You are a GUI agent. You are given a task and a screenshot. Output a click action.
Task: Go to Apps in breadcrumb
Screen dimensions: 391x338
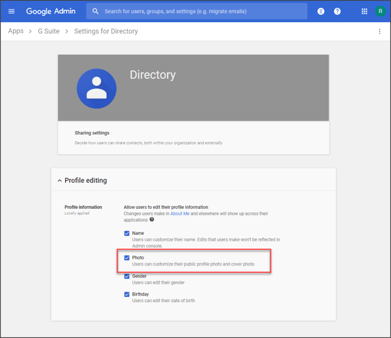pyautogui.click(x=16, y=31)
